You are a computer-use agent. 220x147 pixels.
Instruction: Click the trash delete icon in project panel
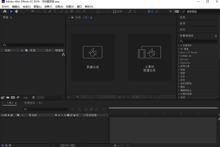point(33,97)
